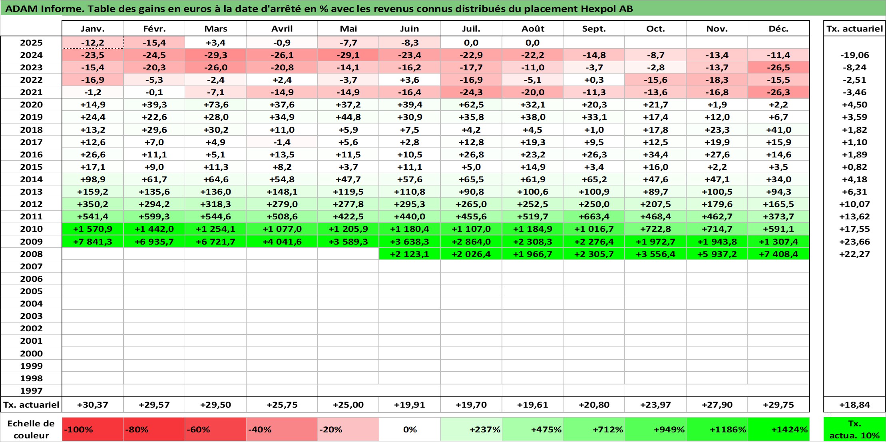Click the +949% green color scale swatch

[x=655, y=429]
